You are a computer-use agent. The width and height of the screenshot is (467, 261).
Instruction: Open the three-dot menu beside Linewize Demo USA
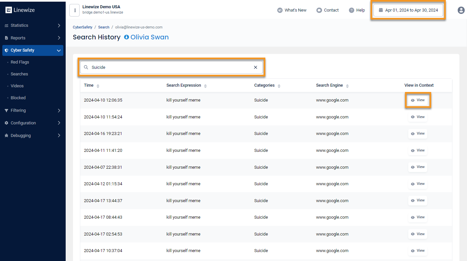[75, 10]
